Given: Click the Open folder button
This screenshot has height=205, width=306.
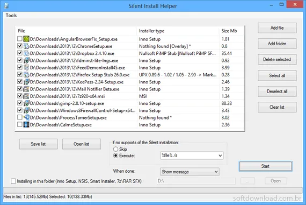Looking at the screenshot, I should tap(276, 181).
